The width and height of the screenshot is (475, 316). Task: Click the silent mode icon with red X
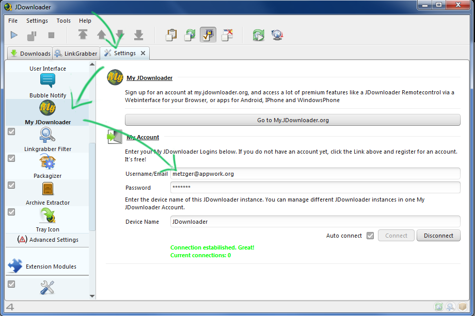[x=227, y=35]
